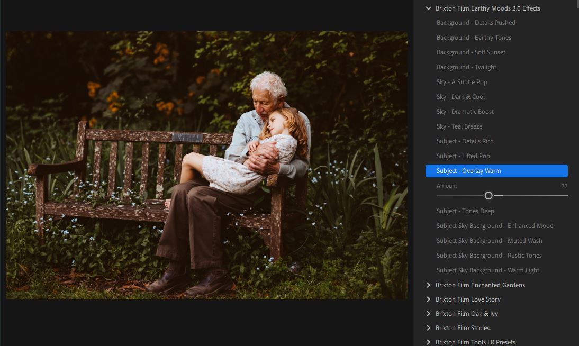Viewport: 579px width, 346px height.
Task: Click the grandfather and child photo preview
Action: click(206, 165)
